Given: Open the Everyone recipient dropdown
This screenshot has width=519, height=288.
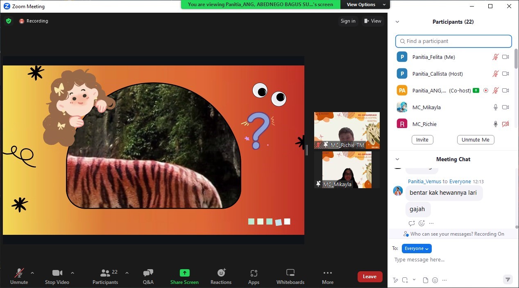Looking at the screenshot, I should [417, 248].
